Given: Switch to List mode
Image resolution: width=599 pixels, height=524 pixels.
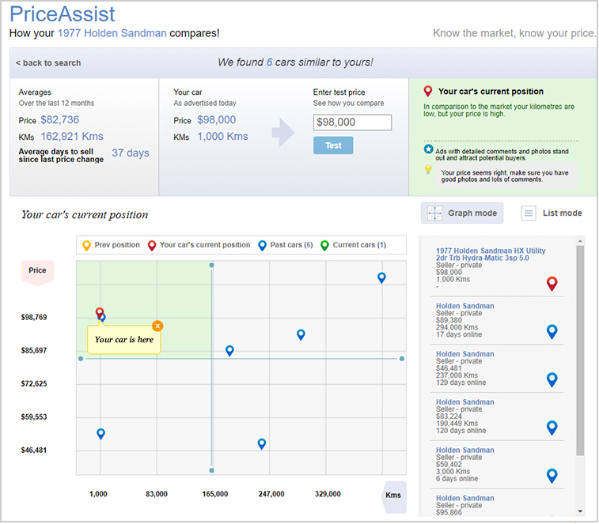Looking at the screenshot, I should (x=552, y=213).
